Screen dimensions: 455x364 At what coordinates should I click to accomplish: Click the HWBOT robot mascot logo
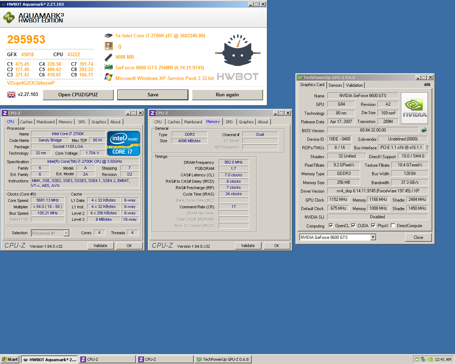click(237, 51)
